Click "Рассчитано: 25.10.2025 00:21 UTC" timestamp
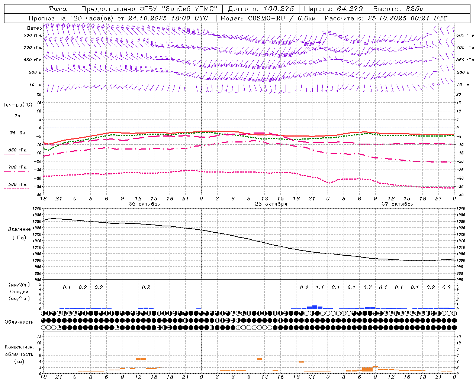The image size is (476, 380). coord(386,18)
